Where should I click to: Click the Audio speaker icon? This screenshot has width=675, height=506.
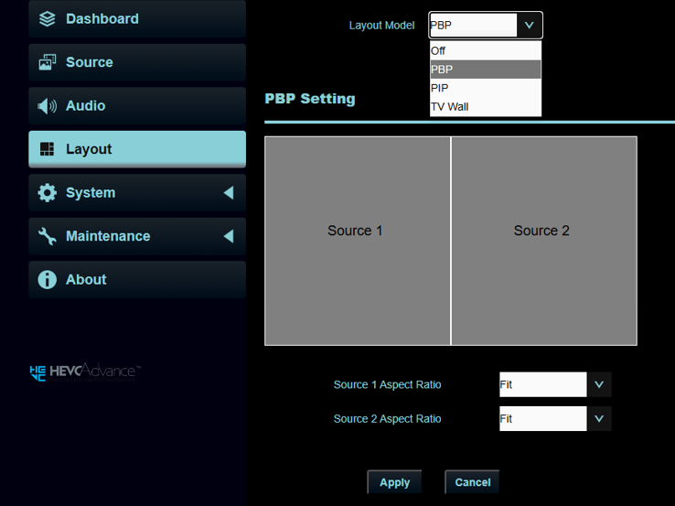48,106
